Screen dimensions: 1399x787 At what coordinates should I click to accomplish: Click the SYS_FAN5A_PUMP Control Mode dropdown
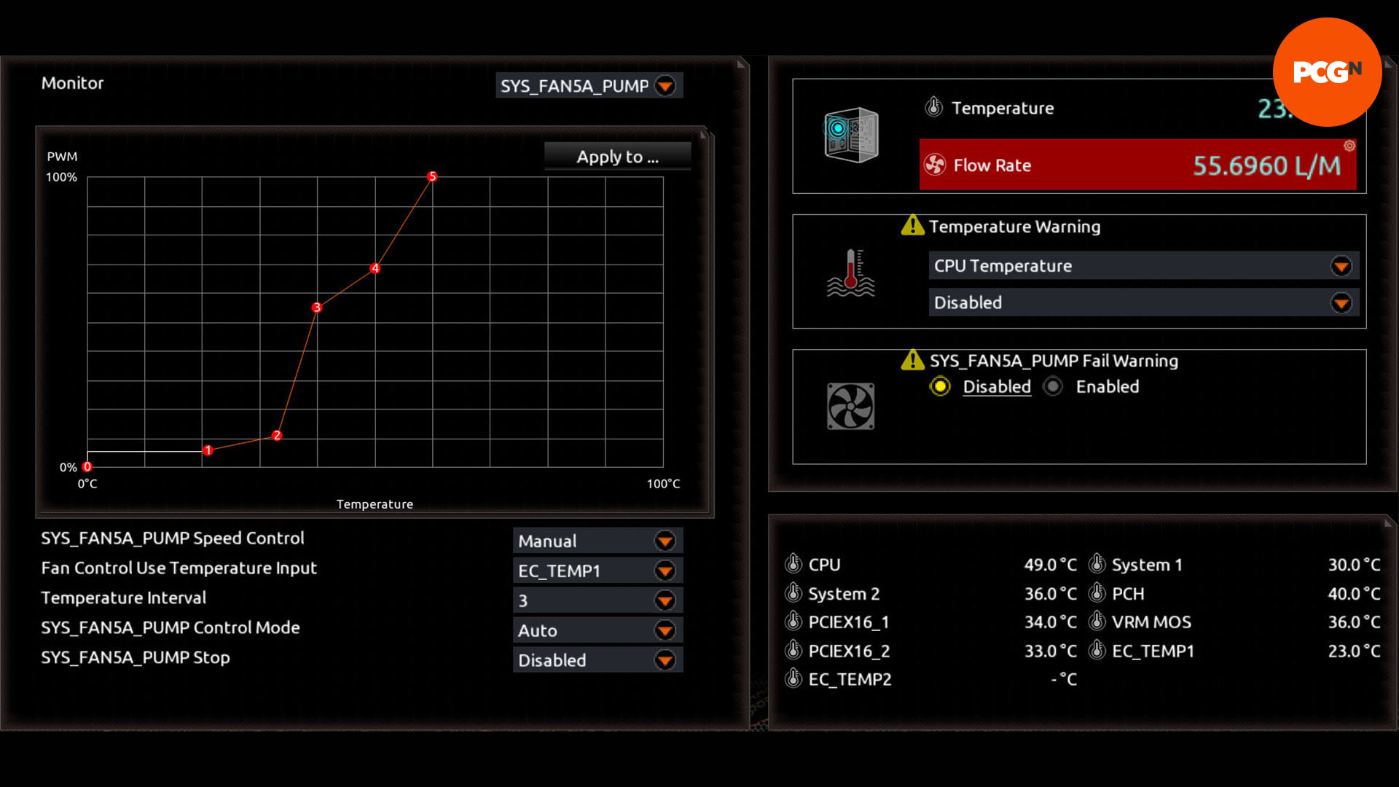(593, 630)
